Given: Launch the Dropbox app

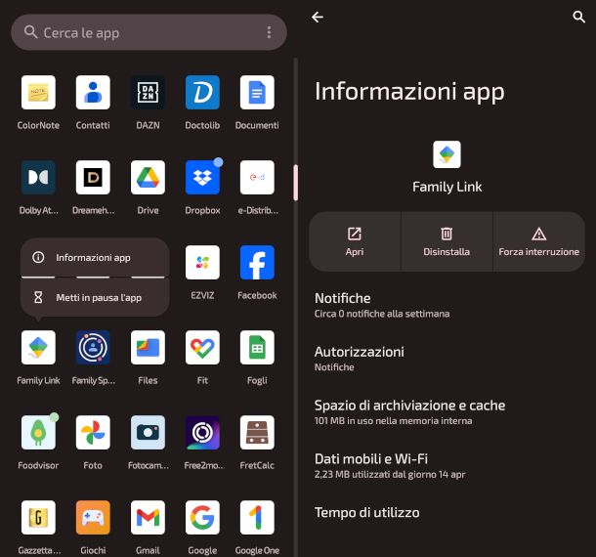Looking at the screenshot, I should coord(202,178).
